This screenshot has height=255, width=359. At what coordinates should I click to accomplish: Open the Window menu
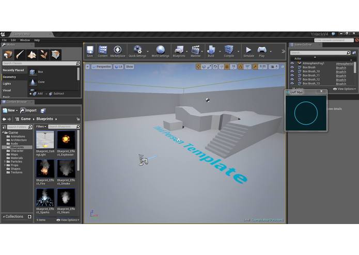[25, 40]
